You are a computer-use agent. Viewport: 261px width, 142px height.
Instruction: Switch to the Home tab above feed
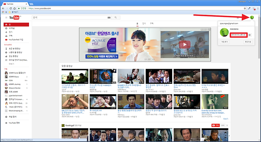(137, 23)
